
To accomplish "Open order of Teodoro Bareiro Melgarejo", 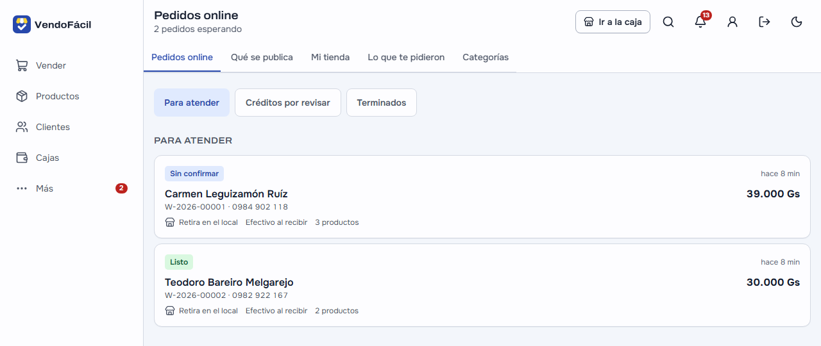I will pyautogui.click(x=482, y=285).
